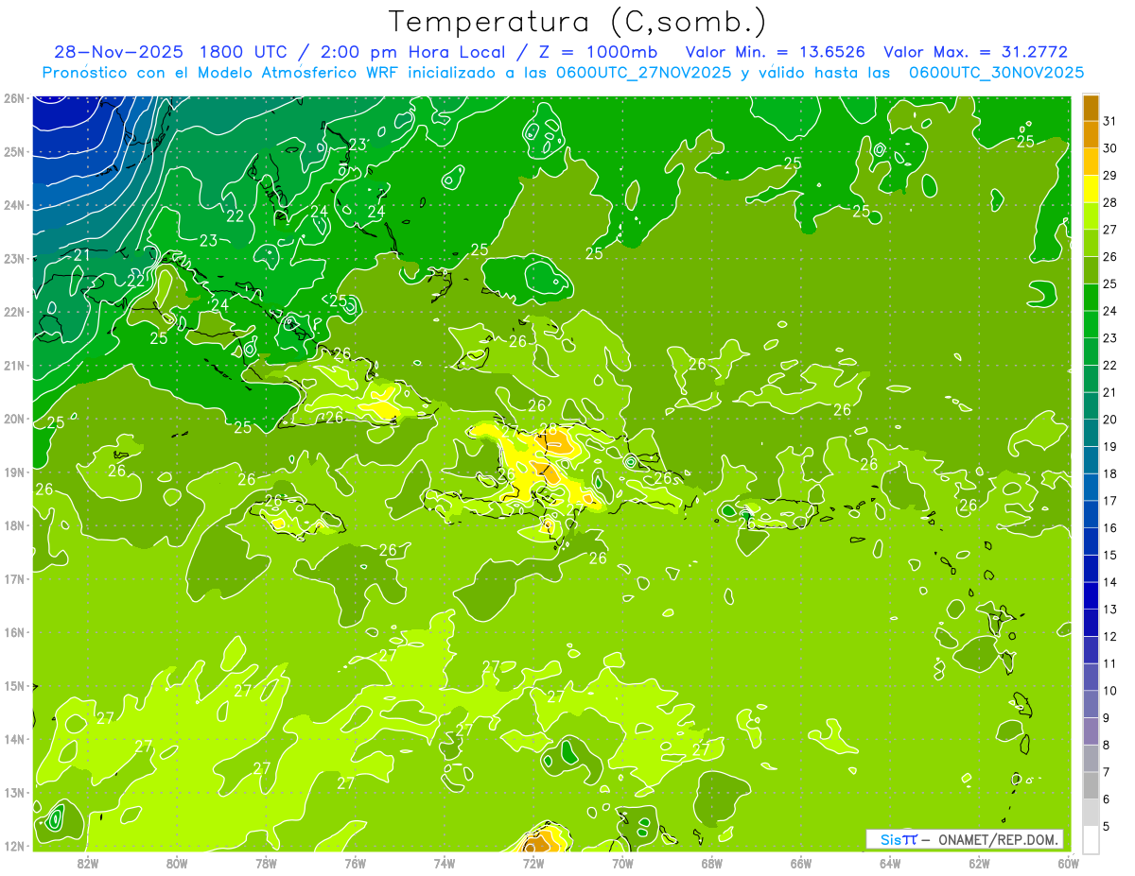Click the '62W' longitude axis label
Image resolution: width=1135 pixels, height=876 pixels.
[979, 863]
